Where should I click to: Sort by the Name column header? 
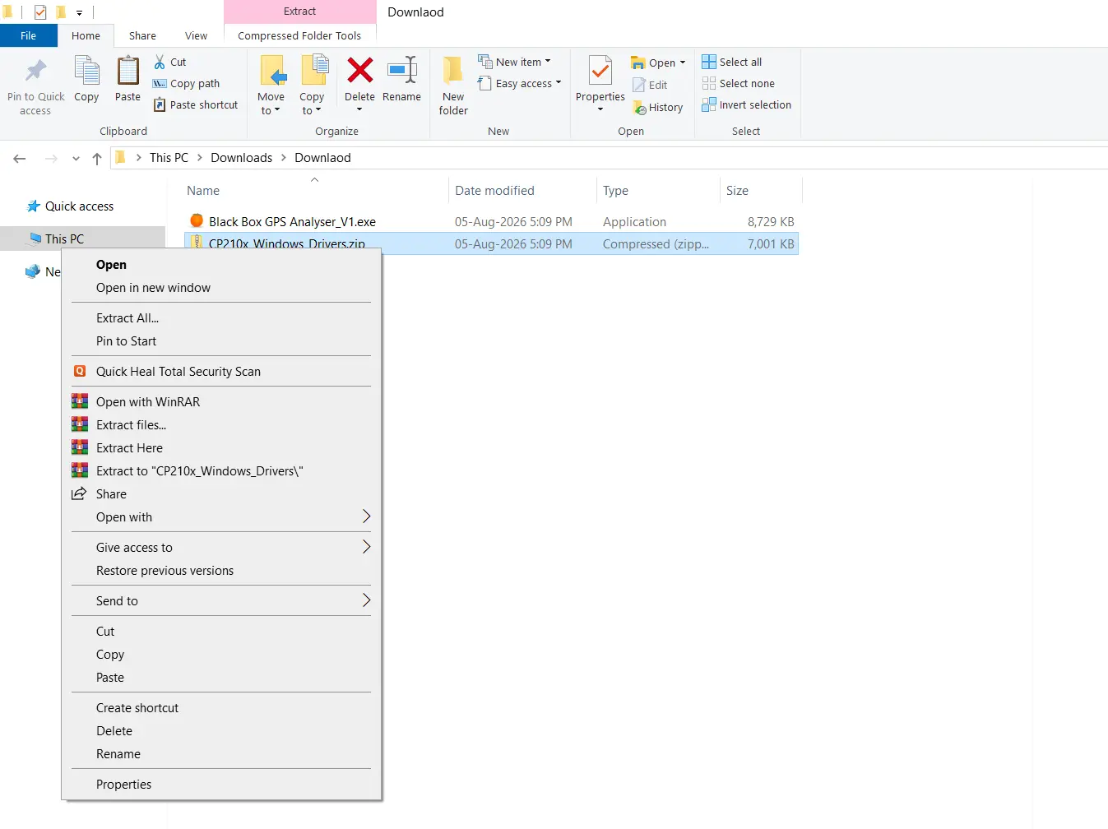[x=316, y=191]
